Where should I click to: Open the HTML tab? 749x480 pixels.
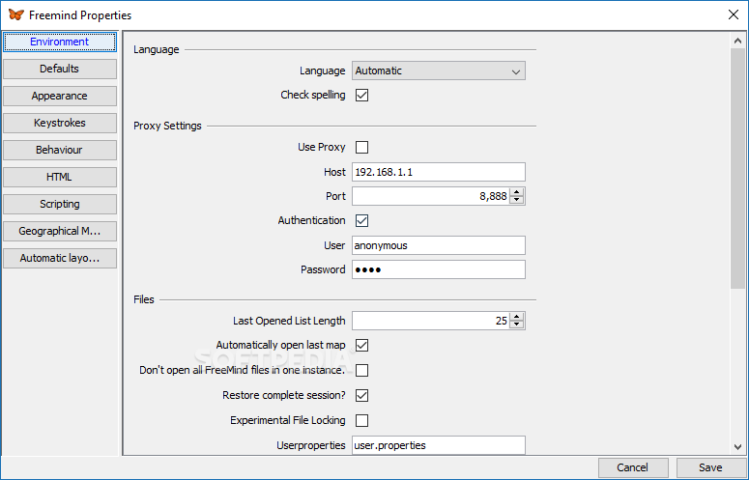click(60, 177)
